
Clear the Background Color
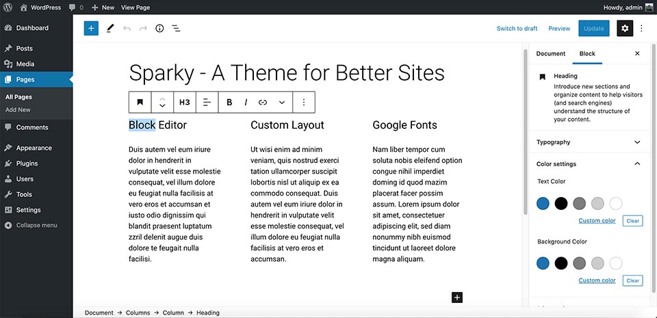point(632,280)
